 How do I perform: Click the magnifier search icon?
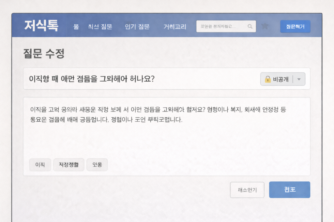[x=250, y=27]
